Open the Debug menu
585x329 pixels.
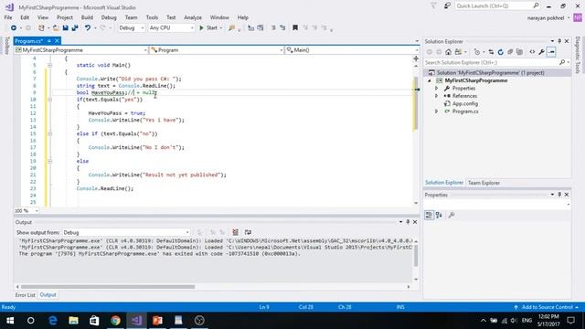(109, 17)
